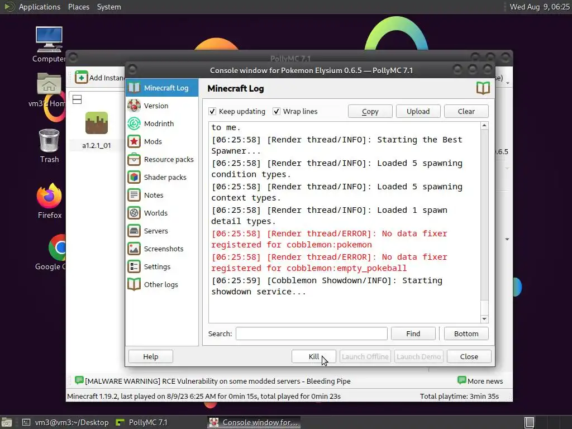Click the book icon beside Minecraft Log heading
The width and height of the screenshot is (572, 429).
click(483, 88)
